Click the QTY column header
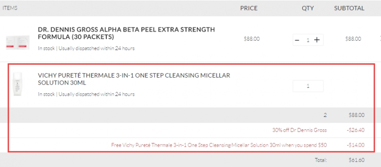381x167 pixels. pyautogui.click(x=307, y=8)
